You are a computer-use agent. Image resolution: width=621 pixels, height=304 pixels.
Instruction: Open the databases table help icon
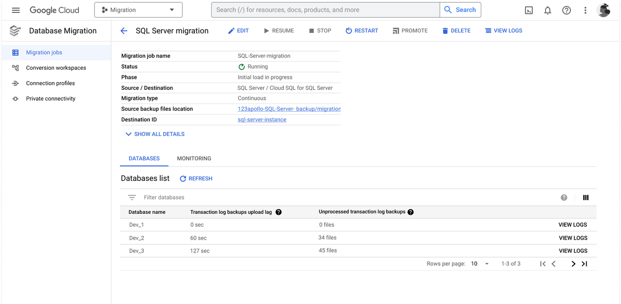click(x=564, y=198)
